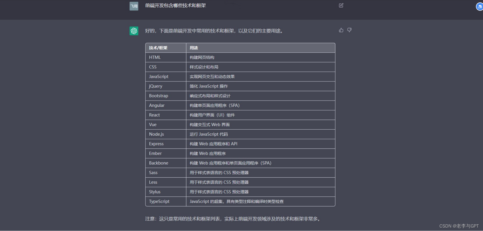Click the 技术/框架 table header

pos(166,48)
